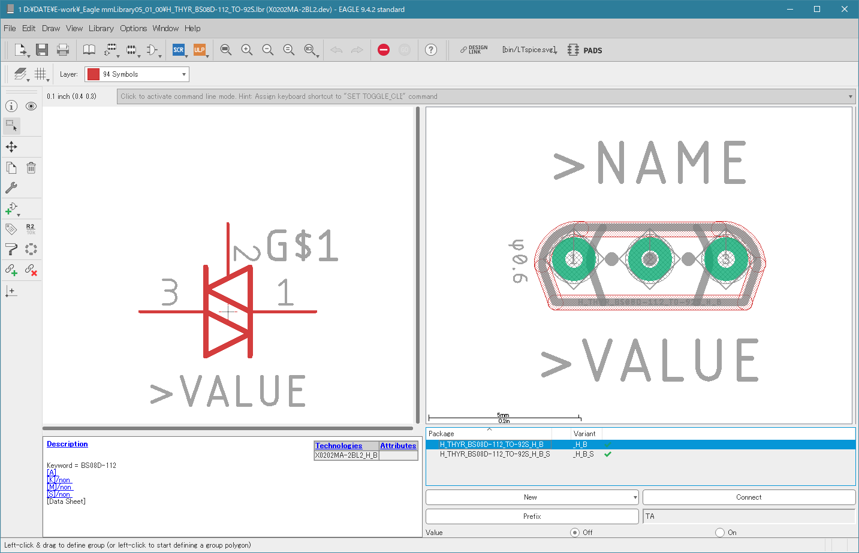Open the Symbol editor gate icon
Viewport: 859px width, 553px height.
point(152,50)
